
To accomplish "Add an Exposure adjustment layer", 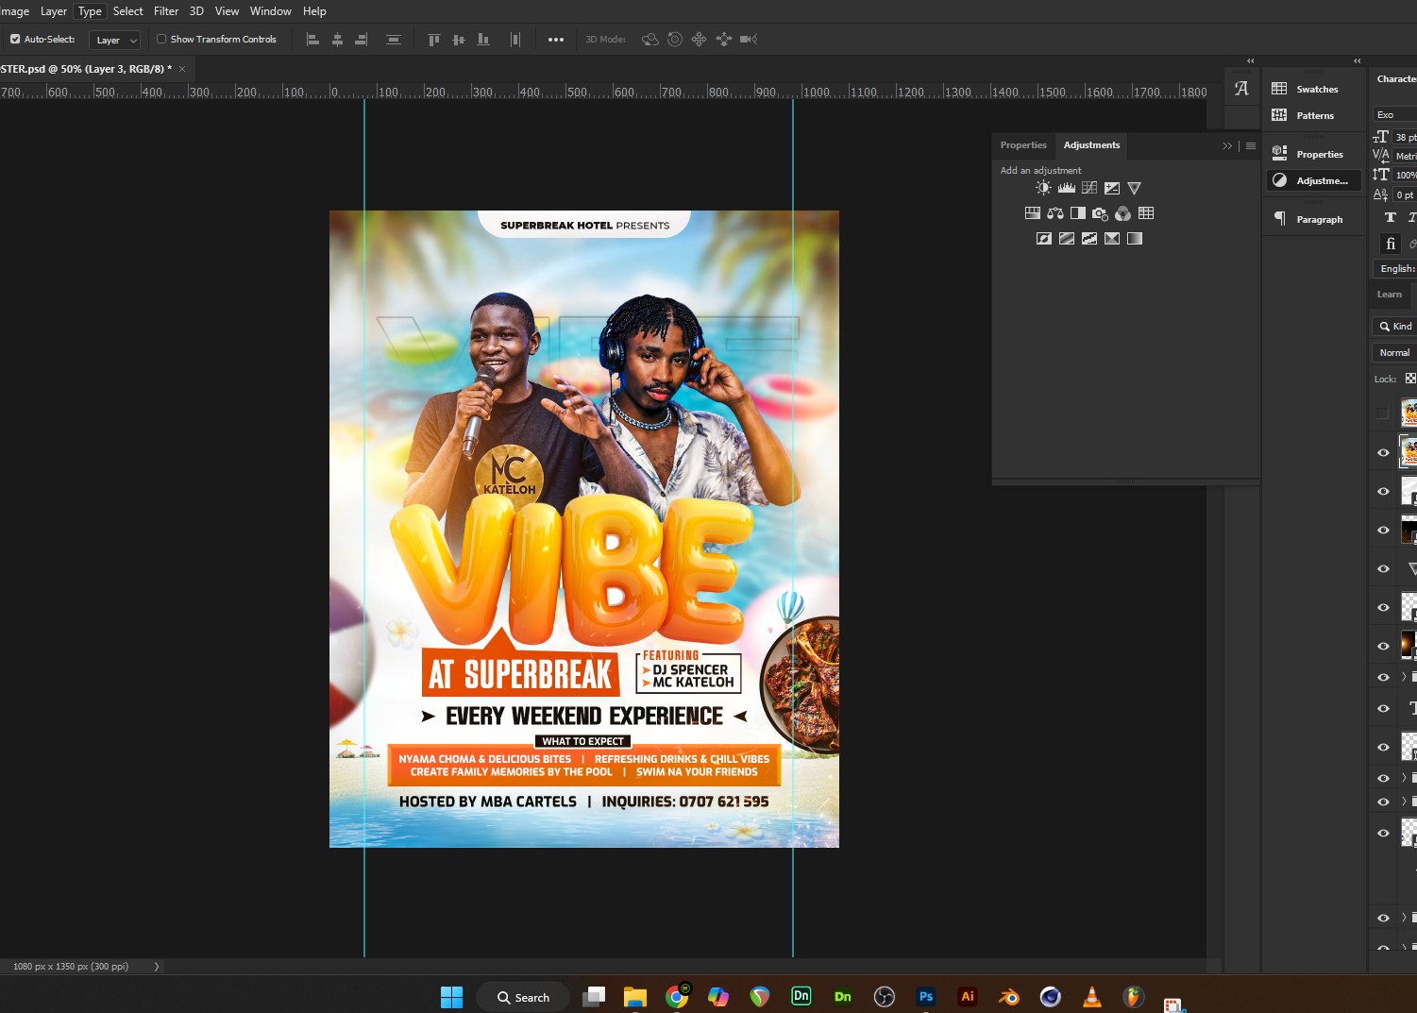I will (x=1112, y=188).
